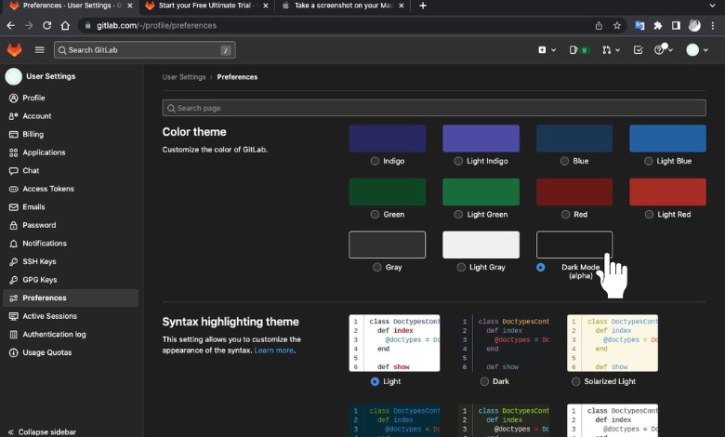Bookmark page with the star icon
Viewport: 725px width, 437px height.
tap(617, 25)
